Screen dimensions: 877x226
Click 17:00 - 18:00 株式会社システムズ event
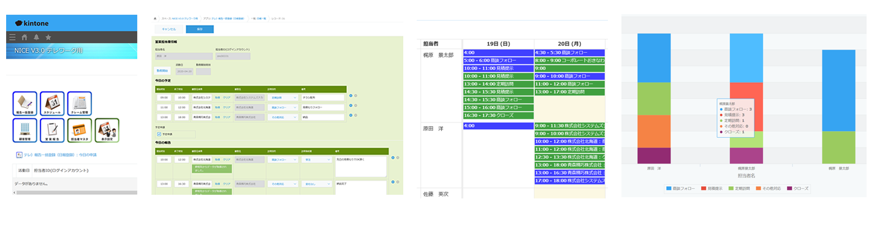pos(570,181)
